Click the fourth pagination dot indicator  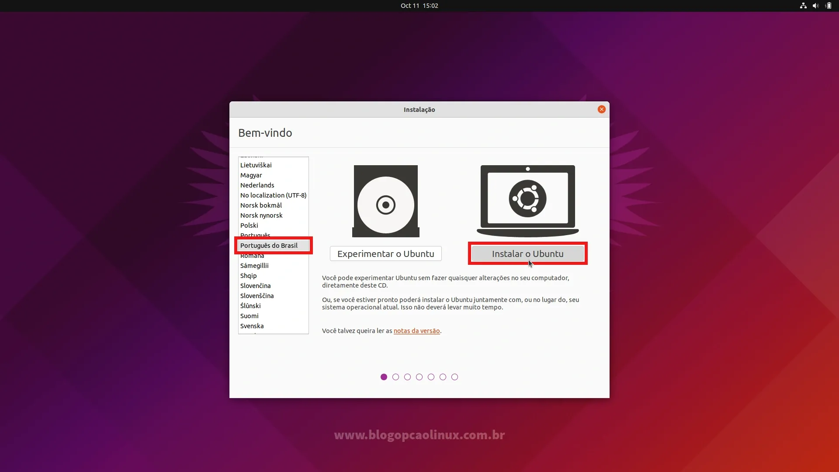pos(419,377)
